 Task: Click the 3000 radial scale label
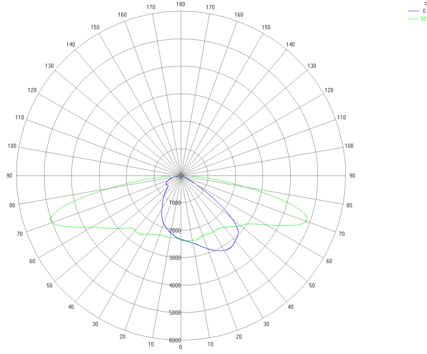click(x=175, y=258)
